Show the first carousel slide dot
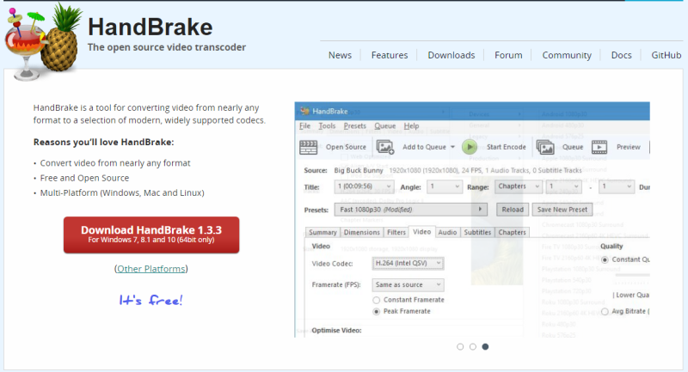This screenshot has height=372, width=688. [x=460, y=346]
